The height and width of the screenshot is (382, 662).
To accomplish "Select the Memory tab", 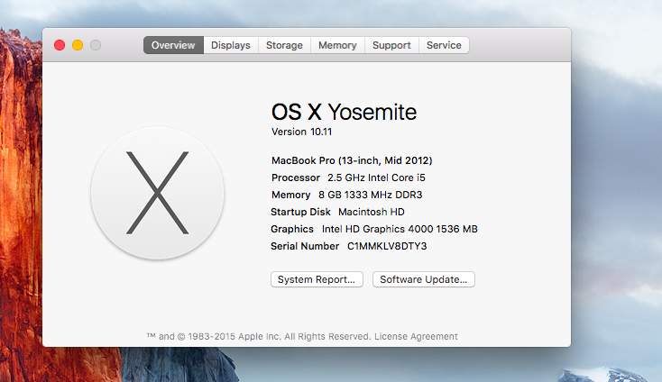I will [x=337, y=45].
